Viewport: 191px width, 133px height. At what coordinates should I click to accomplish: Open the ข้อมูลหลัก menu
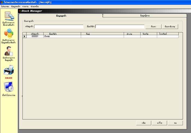[x=16, y=6]
